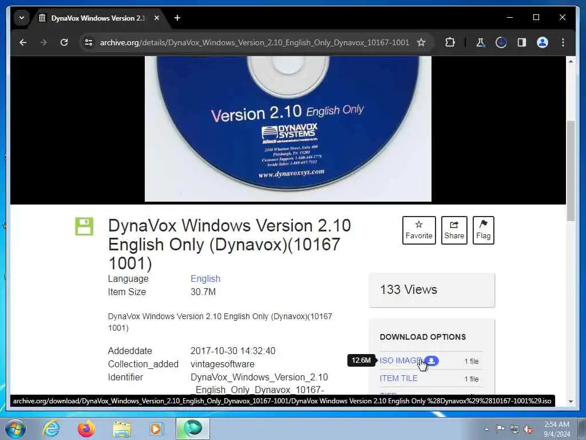Reload the archive.org page

point(64,42)
